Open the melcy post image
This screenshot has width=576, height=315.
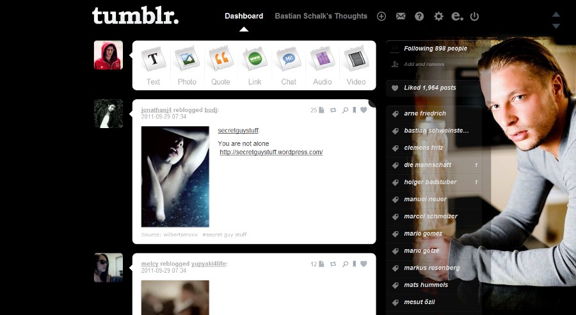[175, 298]
